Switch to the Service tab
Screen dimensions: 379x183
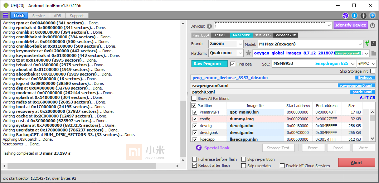tap(39, 16)
